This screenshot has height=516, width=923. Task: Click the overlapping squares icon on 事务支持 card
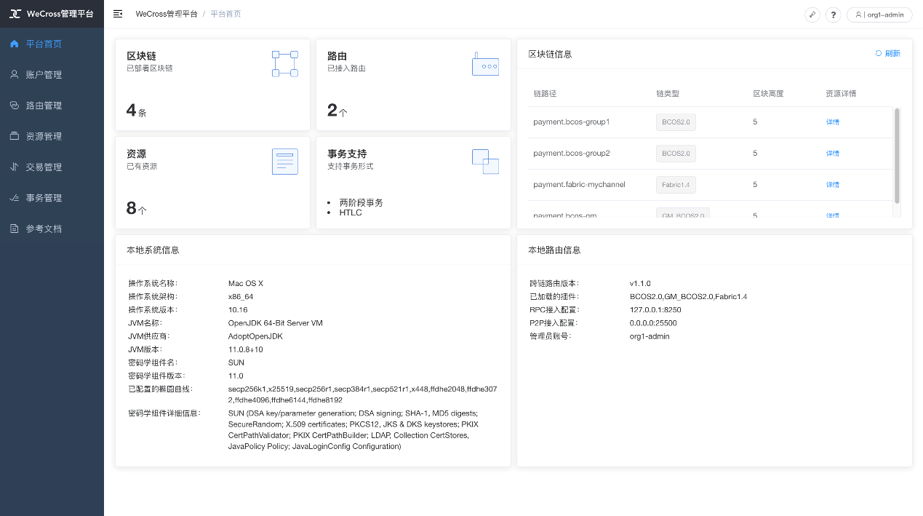click(485, 161)
